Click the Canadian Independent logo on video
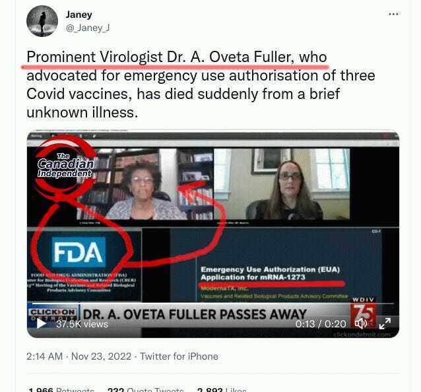This screenshot has width=421, height=392. tap(65, 165)
